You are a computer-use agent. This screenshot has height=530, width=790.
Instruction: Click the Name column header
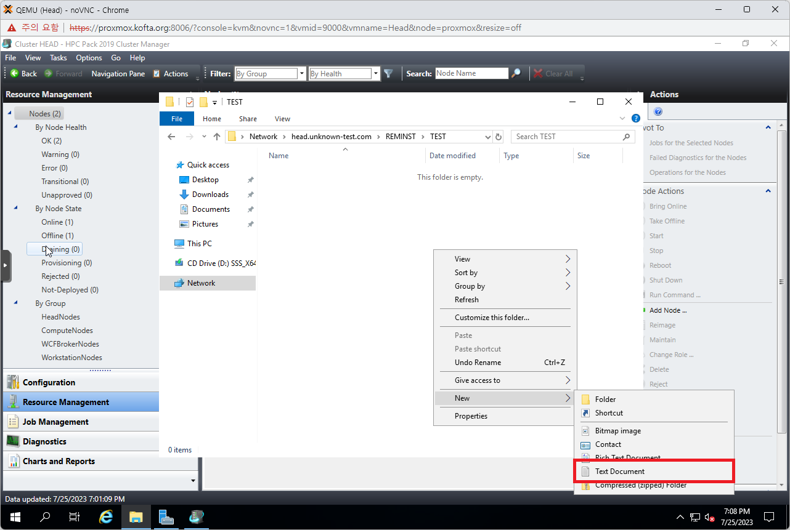(279, 156)
